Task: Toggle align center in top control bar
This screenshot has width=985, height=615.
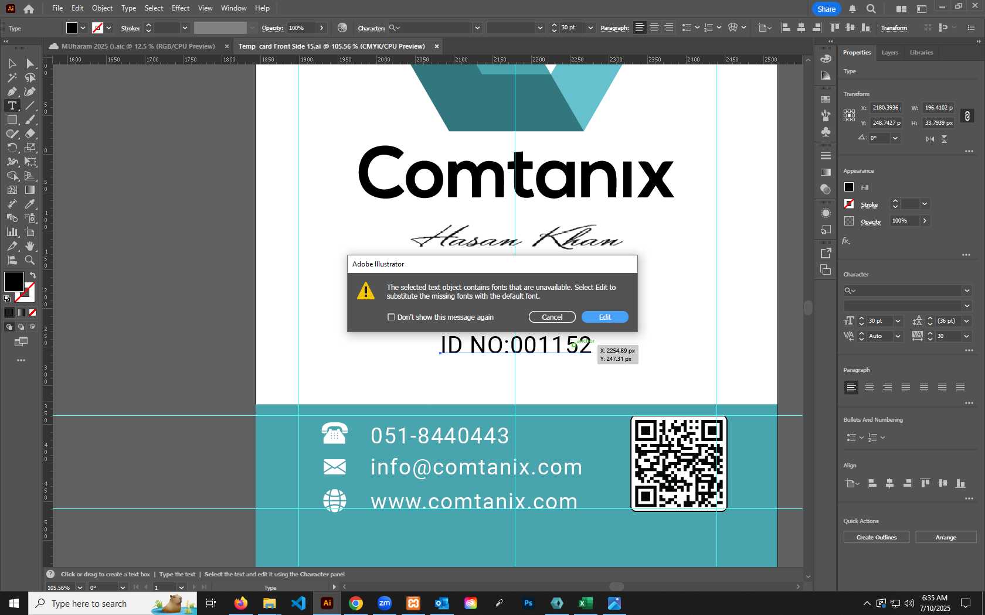Action: tap(654, 28)
